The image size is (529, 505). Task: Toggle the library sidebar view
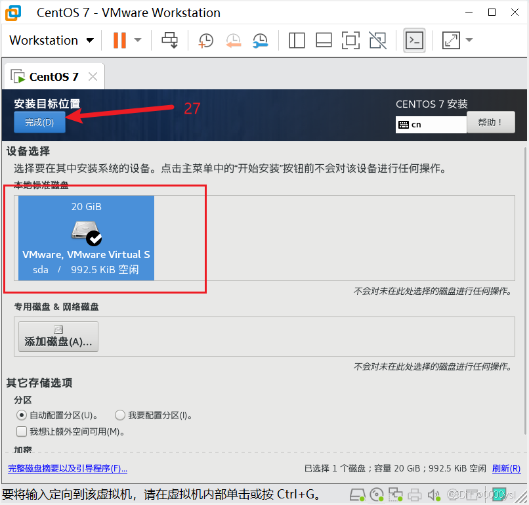(x=297, y=41)
